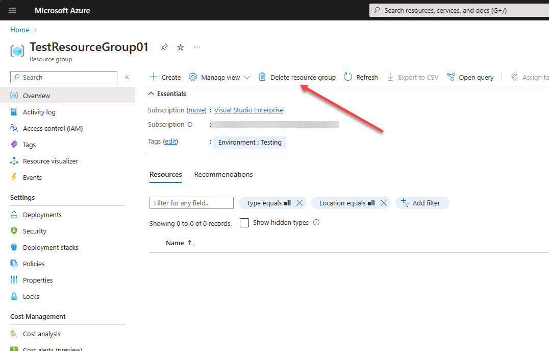
Task: Collapse the left navigation pane
Action: (127, 77)
